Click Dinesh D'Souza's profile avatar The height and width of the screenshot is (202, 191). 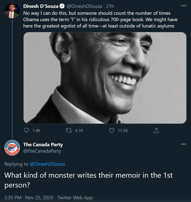(12, 11)
